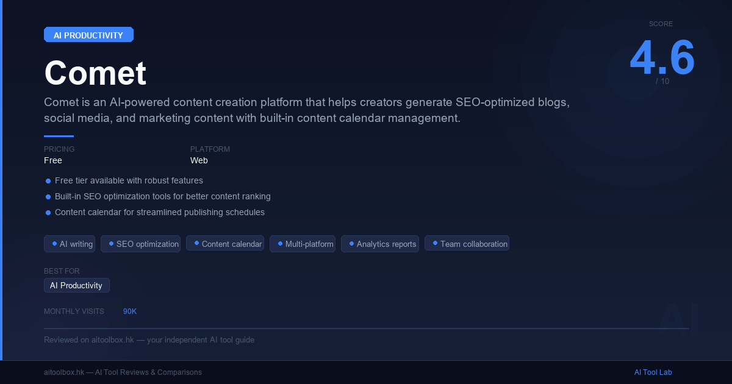Select the Content calendar feature tag
Image resolution: width=732 pixels, height=384 pixels.
click(x=225, y=244)
